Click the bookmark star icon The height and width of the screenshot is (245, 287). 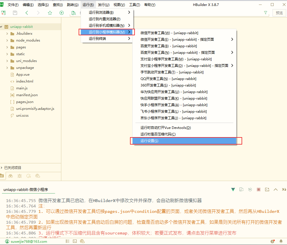pos(50,13)
